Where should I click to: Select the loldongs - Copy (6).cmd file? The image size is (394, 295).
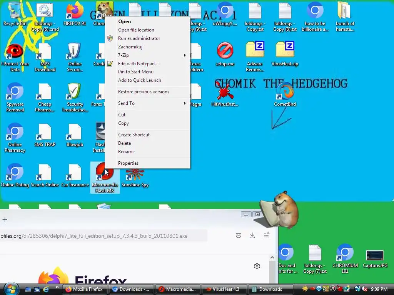45,17
